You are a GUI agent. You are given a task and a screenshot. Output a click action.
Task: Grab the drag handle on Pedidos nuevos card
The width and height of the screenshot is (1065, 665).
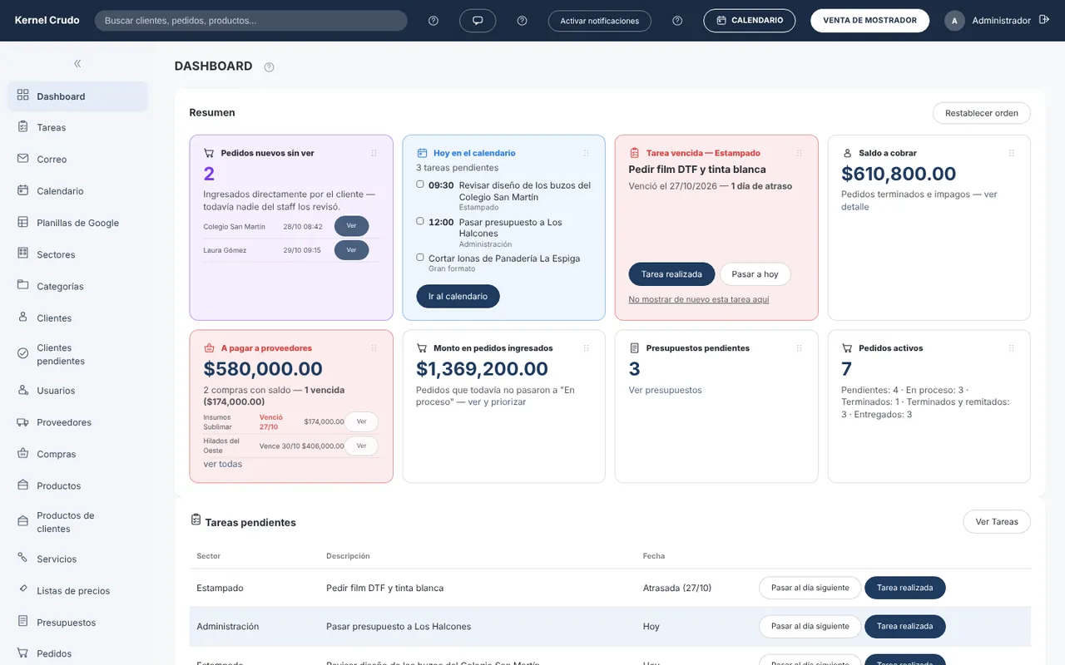pos(374,153)
